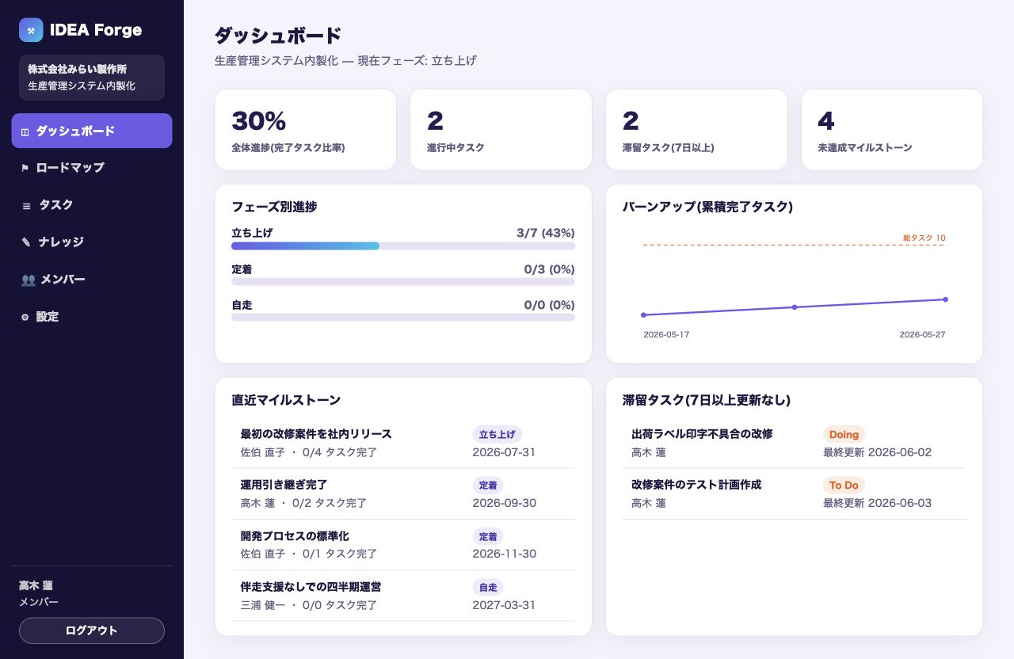Click the 0/0 (0%) progress value
This screenshot has height=659, width=1014.
[549, 305]
